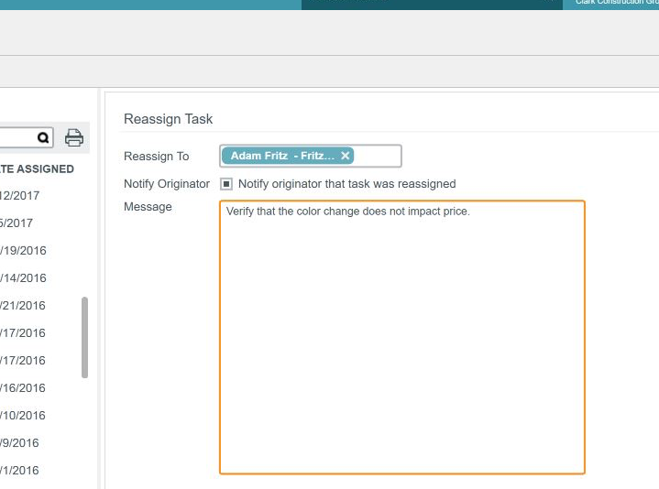
Task: Click the magnifier search icon
Action: tap(43, 137)
